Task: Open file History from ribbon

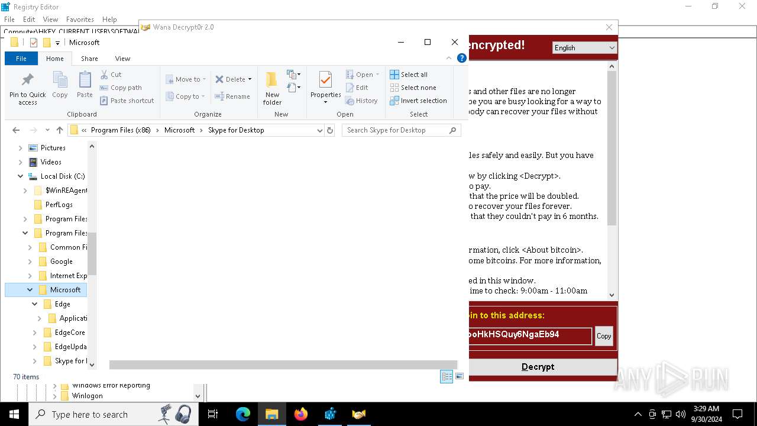Action: (x=361, y=101)
